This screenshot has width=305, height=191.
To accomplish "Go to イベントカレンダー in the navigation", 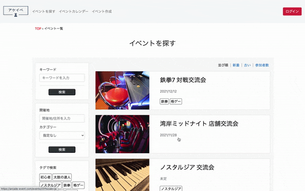I will [74, 12].
